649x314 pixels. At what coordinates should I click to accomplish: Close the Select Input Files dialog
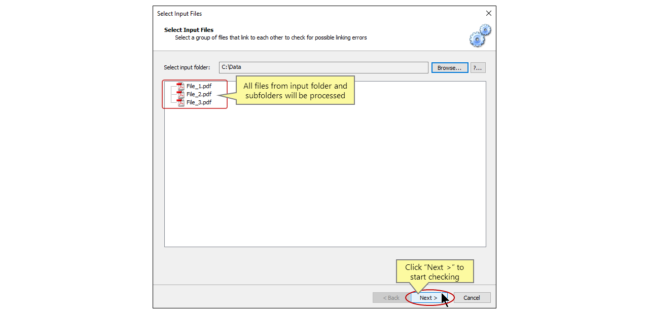[488, 13]
